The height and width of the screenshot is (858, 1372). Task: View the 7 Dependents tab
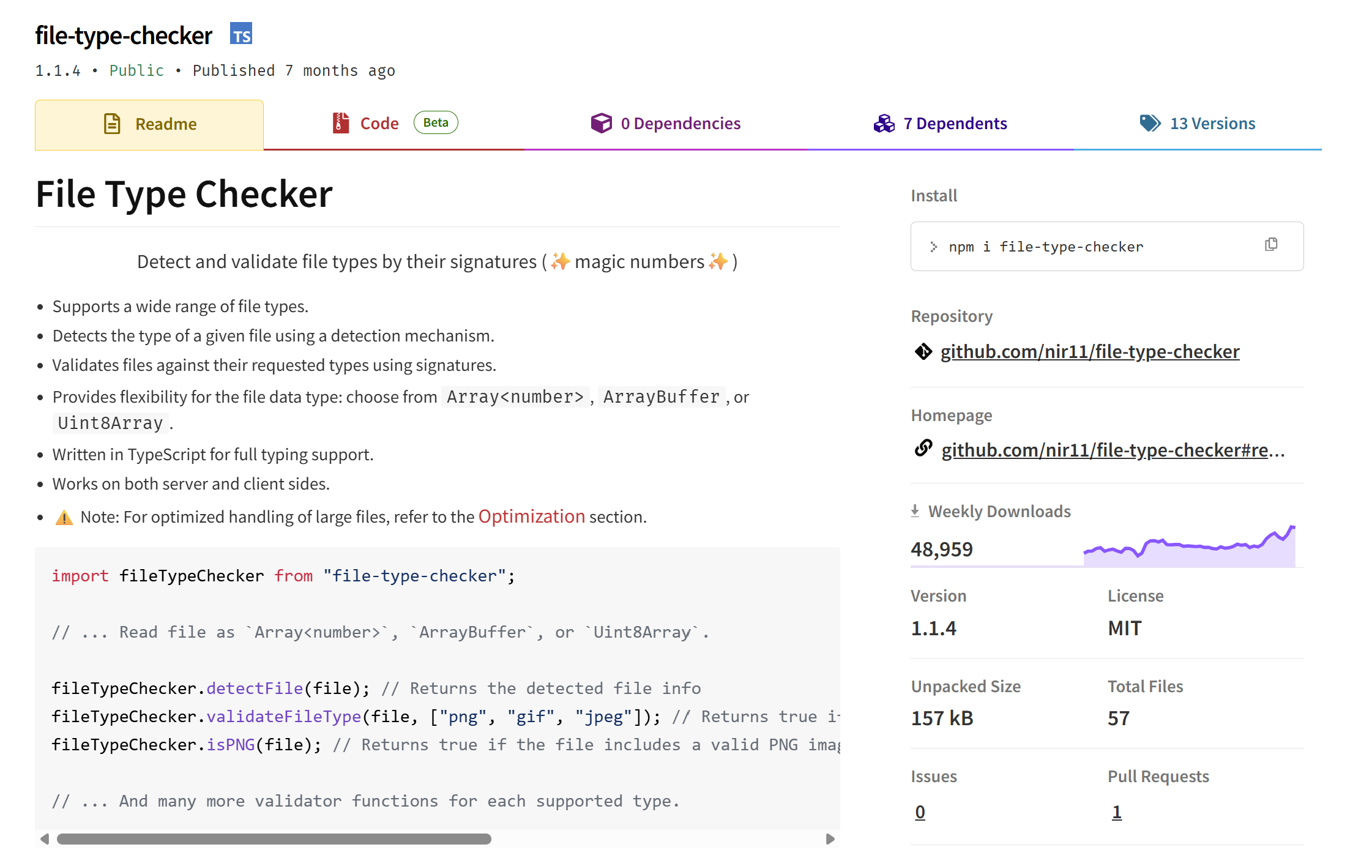click(x=941, y=124)
